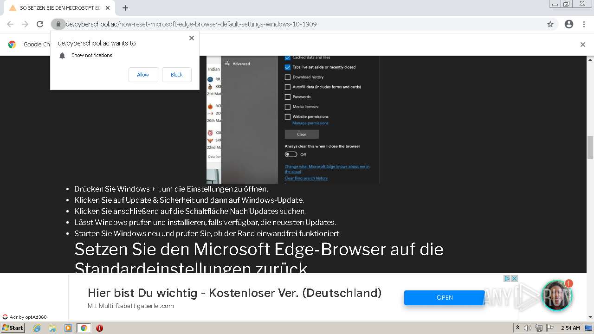Show hidden tray icons arrow
Screen dimensions: 594x334
[517, 328]
